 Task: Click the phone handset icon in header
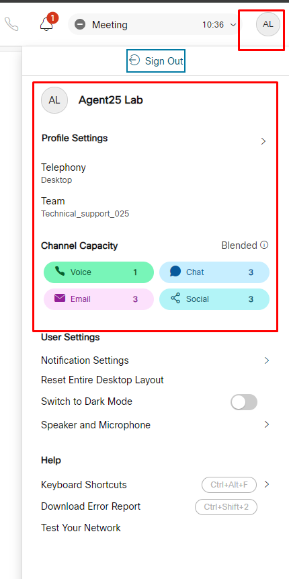11,25
